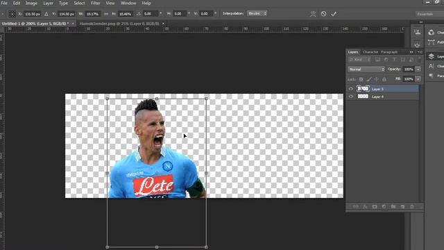Switch to the Character panel tab
Screen dimensions: 444x250
370,52
